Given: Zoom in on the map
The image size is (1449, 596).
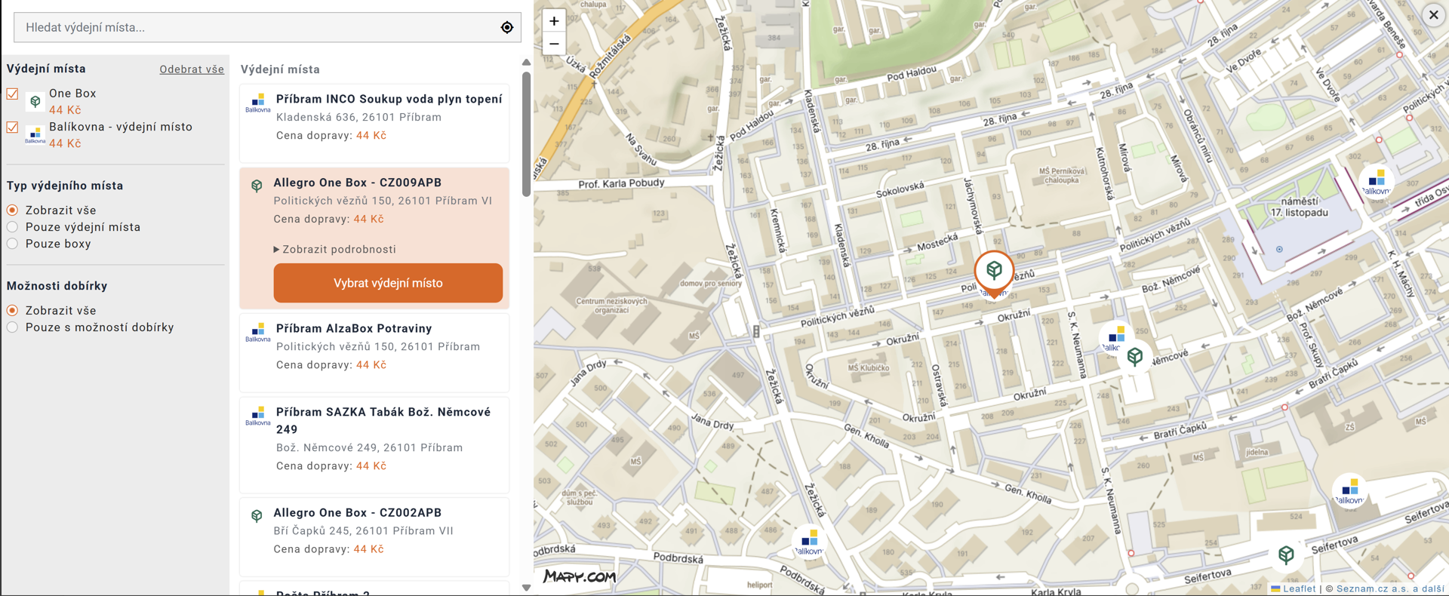Looking at the screenshot, I should (x=554, y=21).
